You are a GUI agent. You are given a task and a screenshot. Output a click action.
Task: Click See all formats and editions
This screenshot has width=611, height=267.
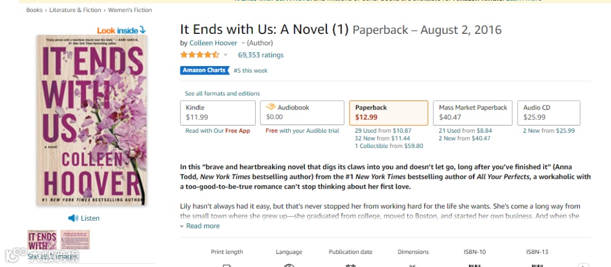tap(222, 94)
